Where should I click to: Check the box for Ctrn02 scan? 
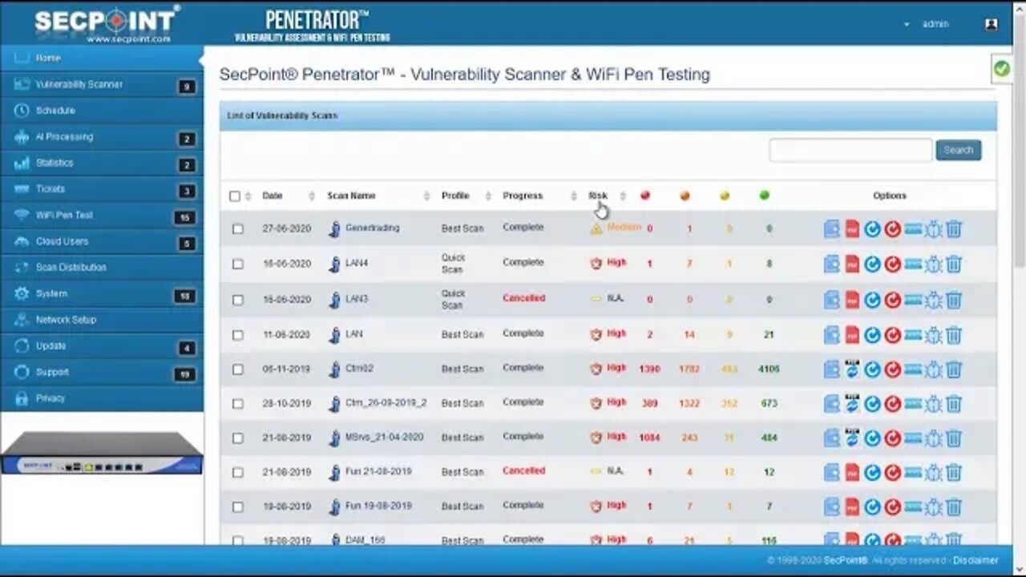(238, 369)
